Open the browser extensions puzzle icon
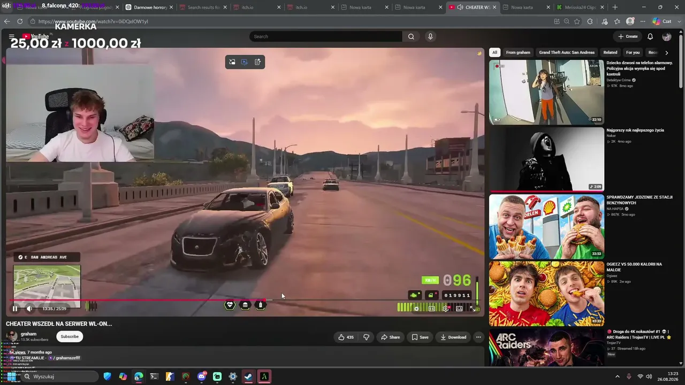 pyautogui.click(x=590, y=21)
